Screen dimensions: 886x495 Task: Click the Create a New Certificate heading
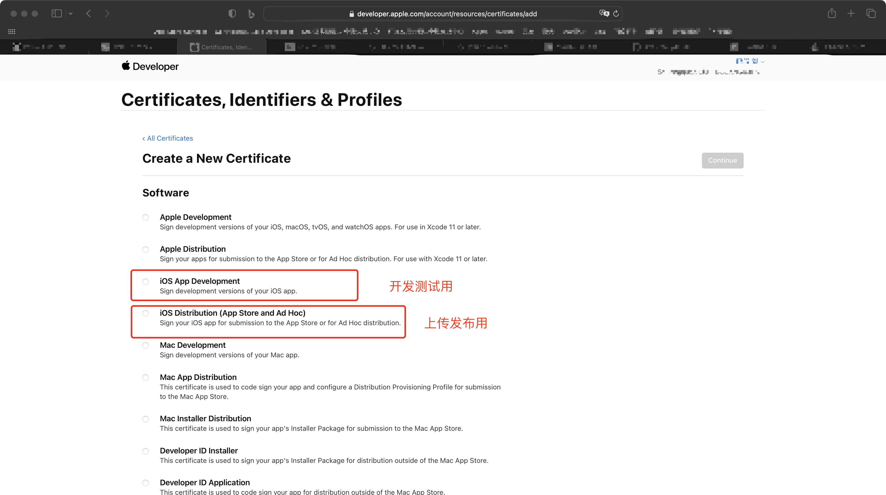click(x=216, y=158)
